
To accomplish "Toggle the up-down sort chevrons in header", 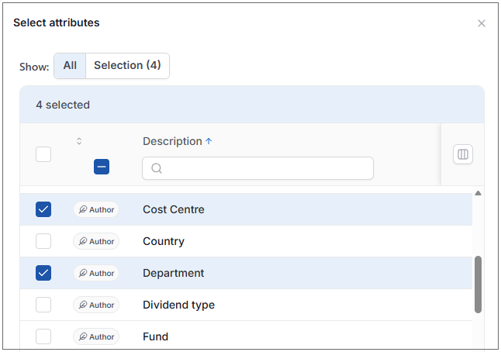I will (x=79, y=141).
